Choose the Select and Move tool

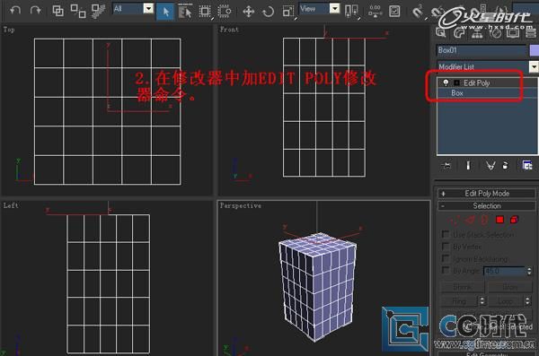coord(248,12)
